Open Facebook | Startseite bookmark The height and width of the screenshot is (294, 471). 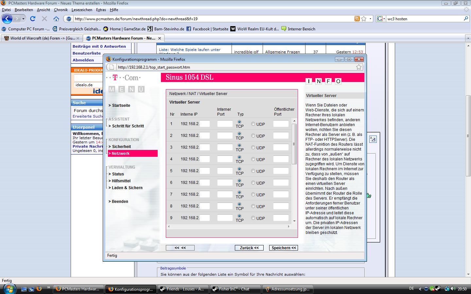point(207,29)
